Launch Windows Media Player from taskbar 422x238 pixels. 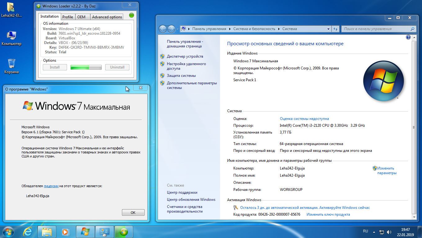(65, 231)
